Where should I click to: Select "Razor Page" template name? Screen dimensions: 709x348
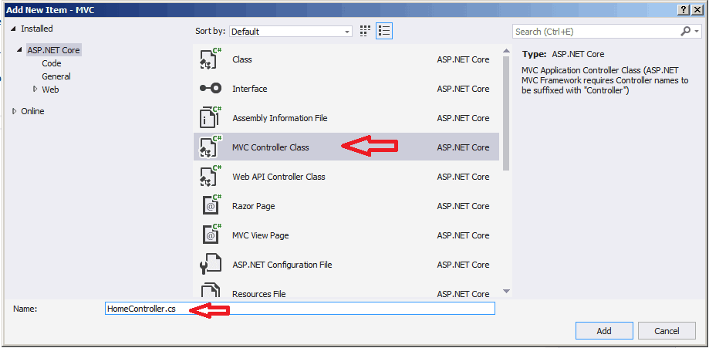coord(253,206)
